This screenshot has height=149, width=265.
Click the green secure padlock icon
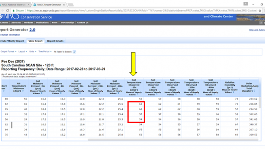point(14,10)
